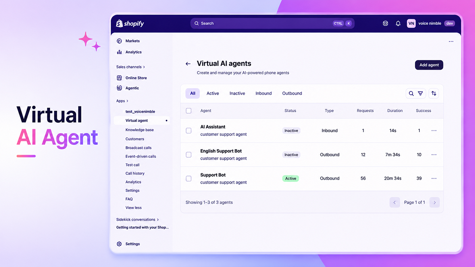Open the Sidekick icon beside the bell
Image resolution: width=475 pixels, height=267 pixels.
[x=385, y=23]
